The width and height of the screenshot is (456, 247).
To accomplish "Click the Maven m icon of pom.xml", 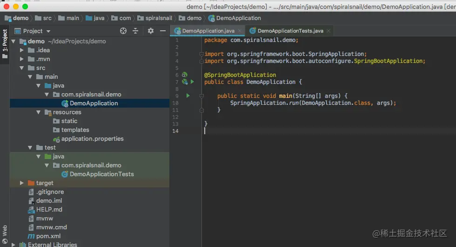I will pos(31,236).
